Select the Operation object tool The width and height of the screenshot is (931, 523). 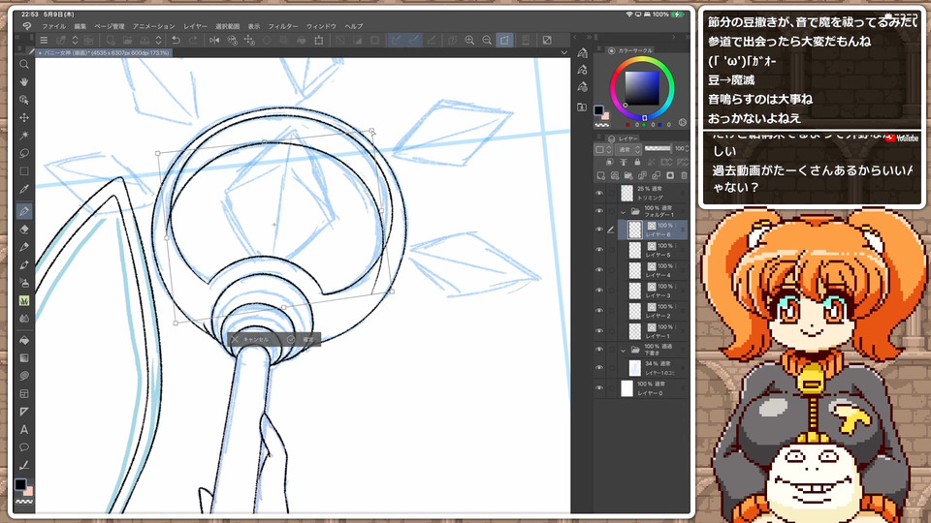tap(24, 100)
